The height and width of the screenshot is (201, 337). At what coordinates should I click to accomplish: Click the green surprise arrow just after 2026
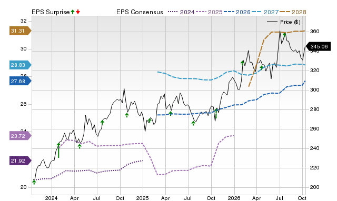(242, 63)
